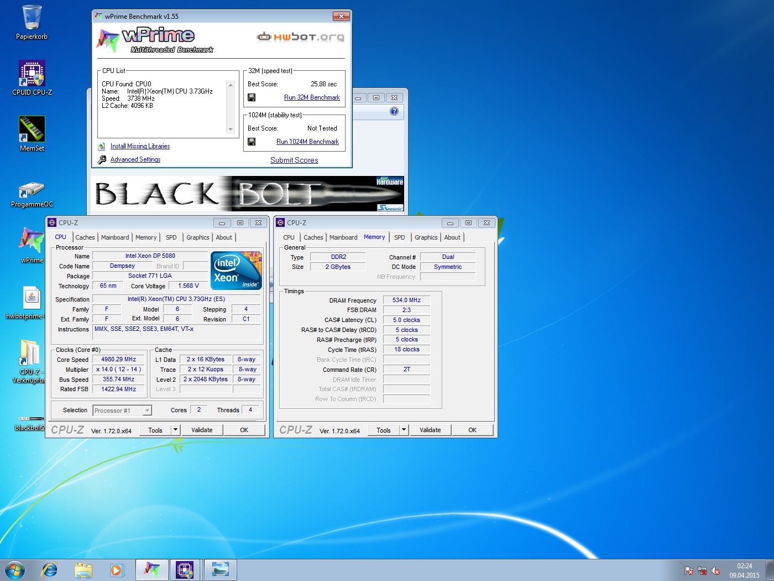Click the muted volume tray icon

[715, 570]
